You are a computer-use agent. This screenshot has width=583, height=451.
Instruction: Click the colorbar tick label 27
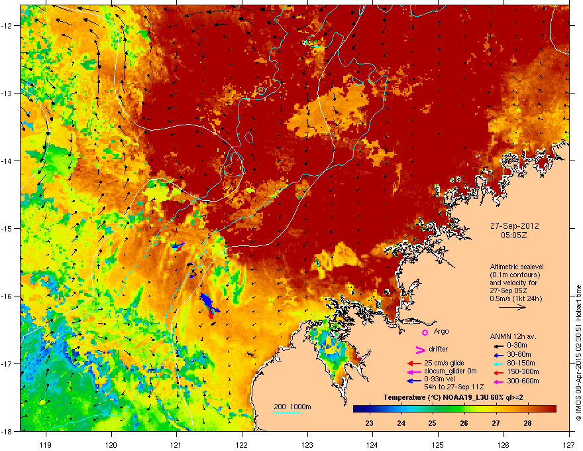tap(496, 423)
